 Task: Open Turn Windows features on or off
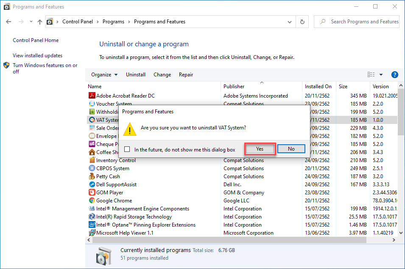pyautogui.click(x=45, y=68)
